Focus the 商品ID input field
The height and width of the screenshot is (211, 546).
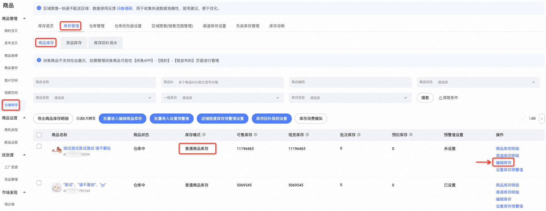(x=222, y=82)
